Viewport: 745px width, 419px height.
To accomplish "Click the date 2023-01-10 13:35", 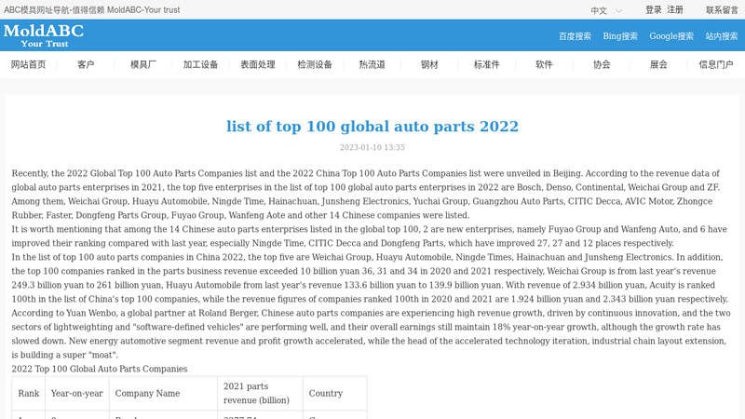I will (x=372, y=148).
